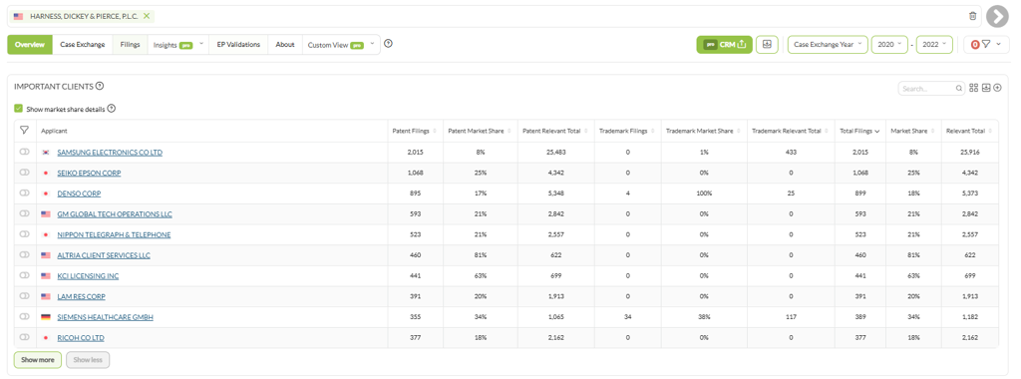
Task: Toggle the switch for Seiko Epson Corp row
Action: pyautogui.click(x=25, y=173)
